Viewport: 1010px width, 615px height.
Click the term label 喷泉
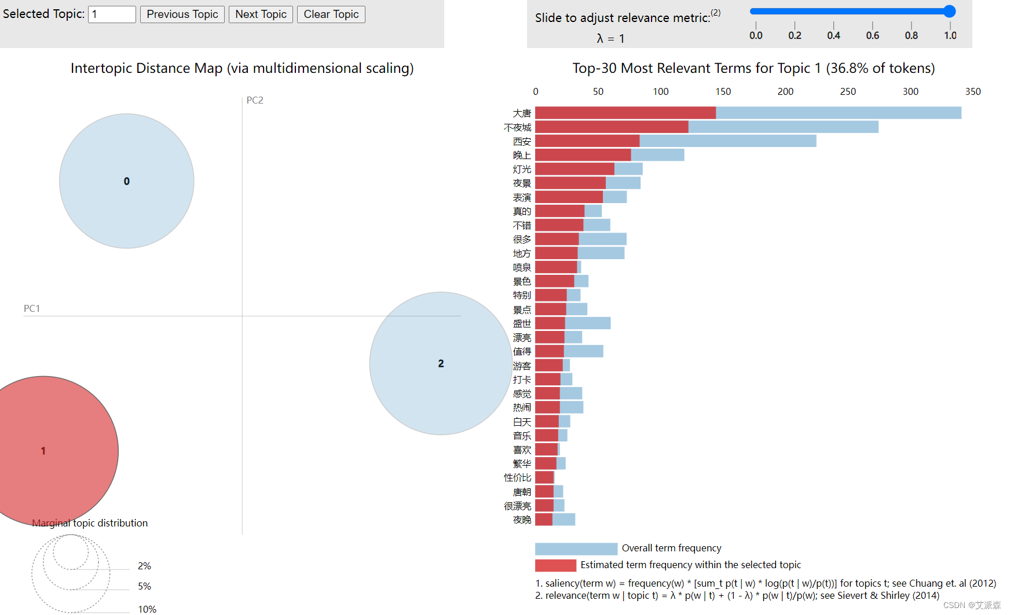coord(522,267)
